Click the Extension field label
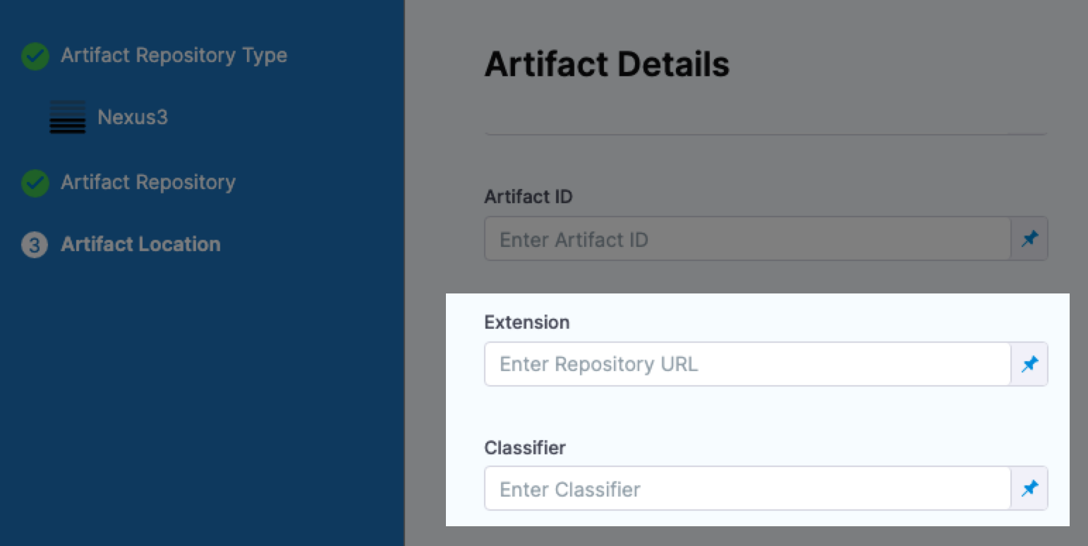The height and width of the screenshot is (546, 1088). coord(526,322)
